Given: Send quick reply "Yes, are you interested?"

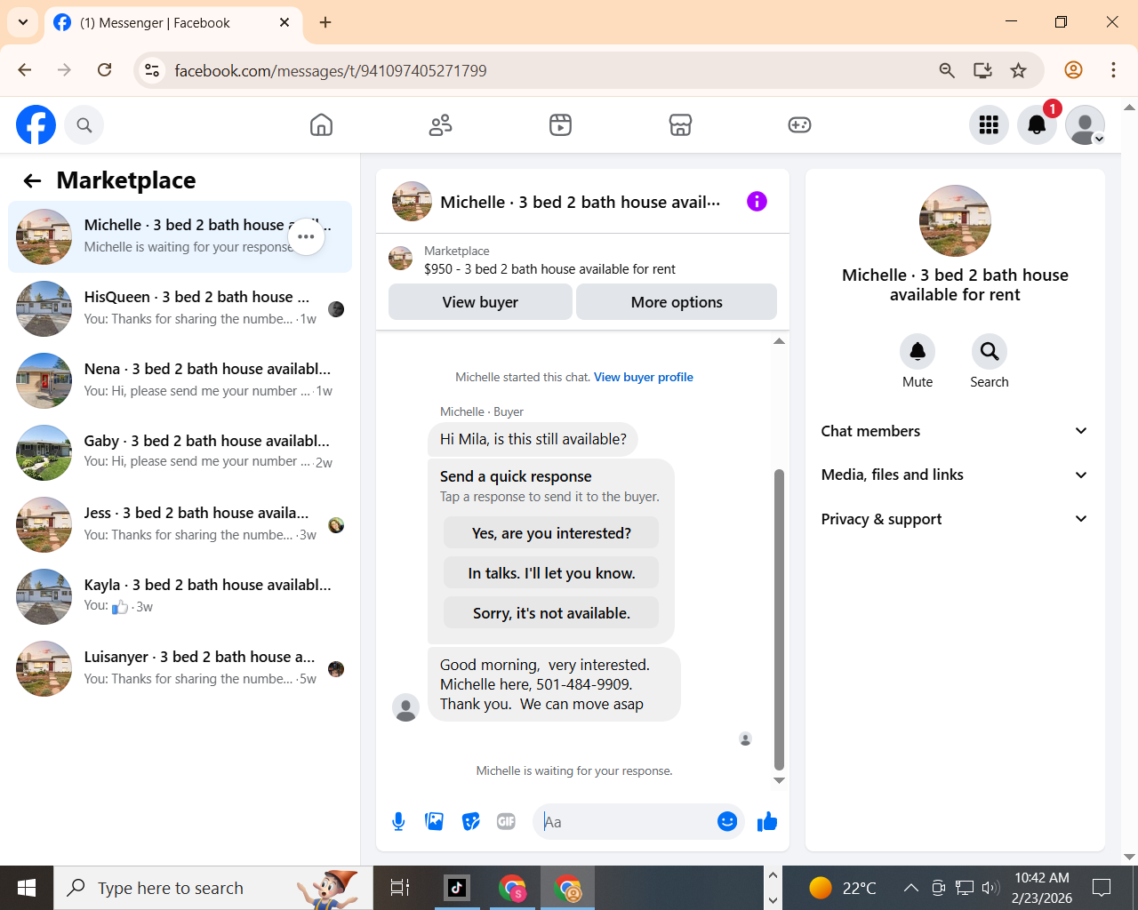Looking at the screenshot, I should tap(551, 533).
